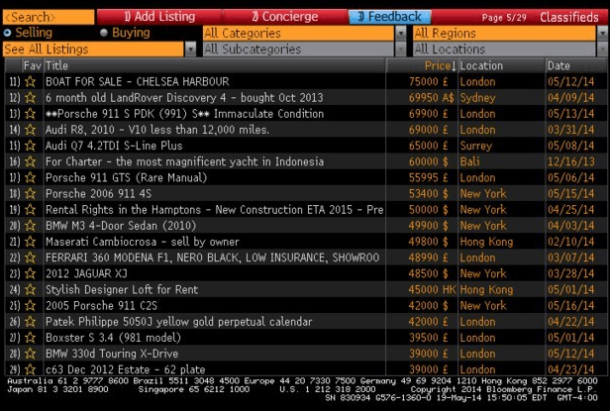The width and height of the screenshot is (610, 411).
Task: Click the Fav column header
Action: tap(32, 65)
